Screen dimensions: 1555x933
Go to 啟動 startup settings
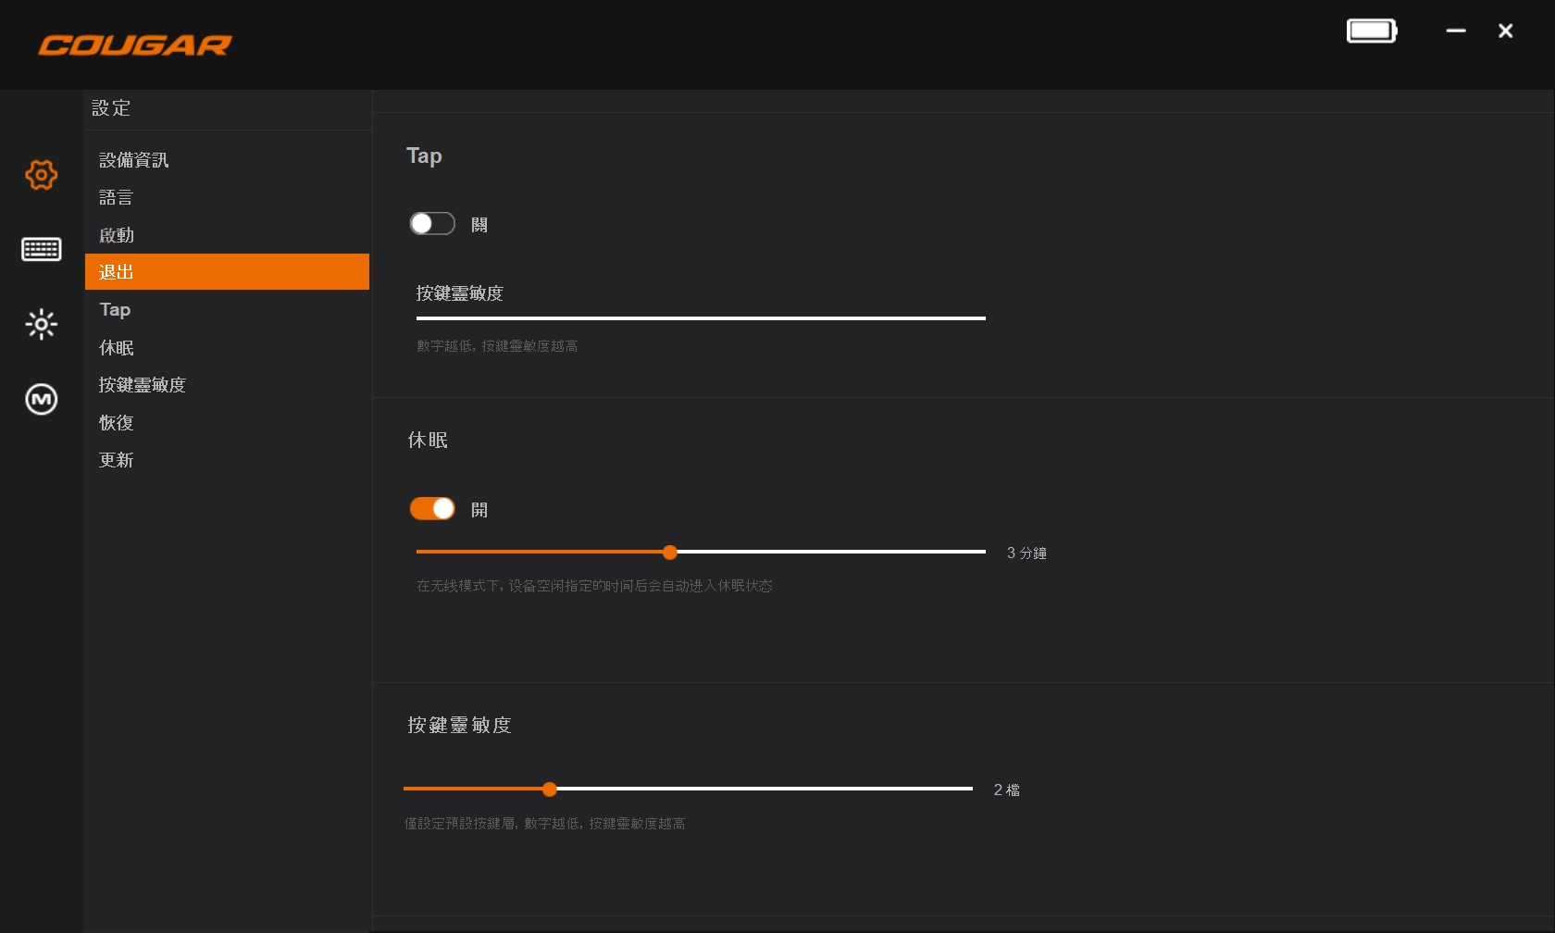point(117,235)
